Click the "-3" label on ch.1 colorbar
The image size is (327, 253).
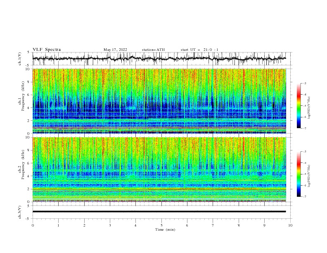[x=305, y=83]
